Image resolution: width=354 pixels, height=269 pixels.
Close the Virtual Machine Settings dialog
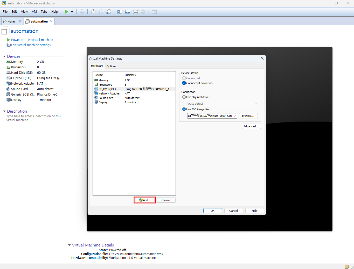click(x=262, y=58)
